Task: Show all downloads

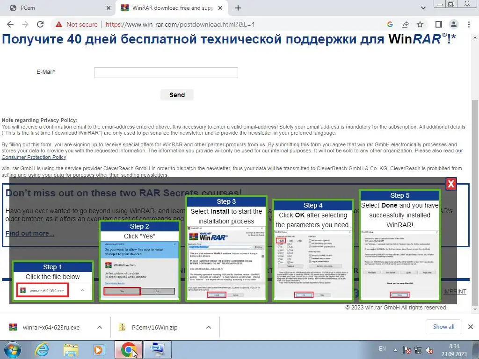Action: (443, 327)
